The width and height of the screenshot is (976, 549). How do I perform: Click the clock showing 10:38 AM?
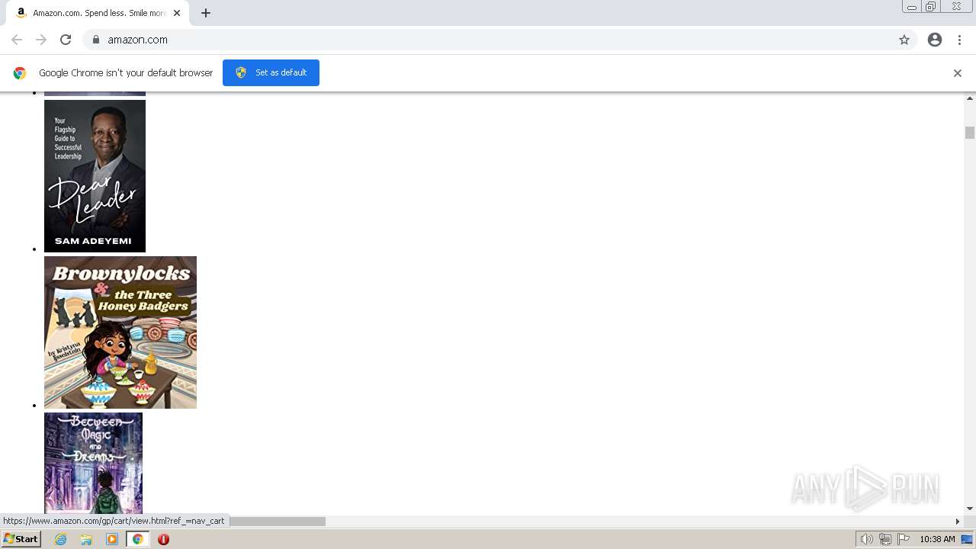937,539
